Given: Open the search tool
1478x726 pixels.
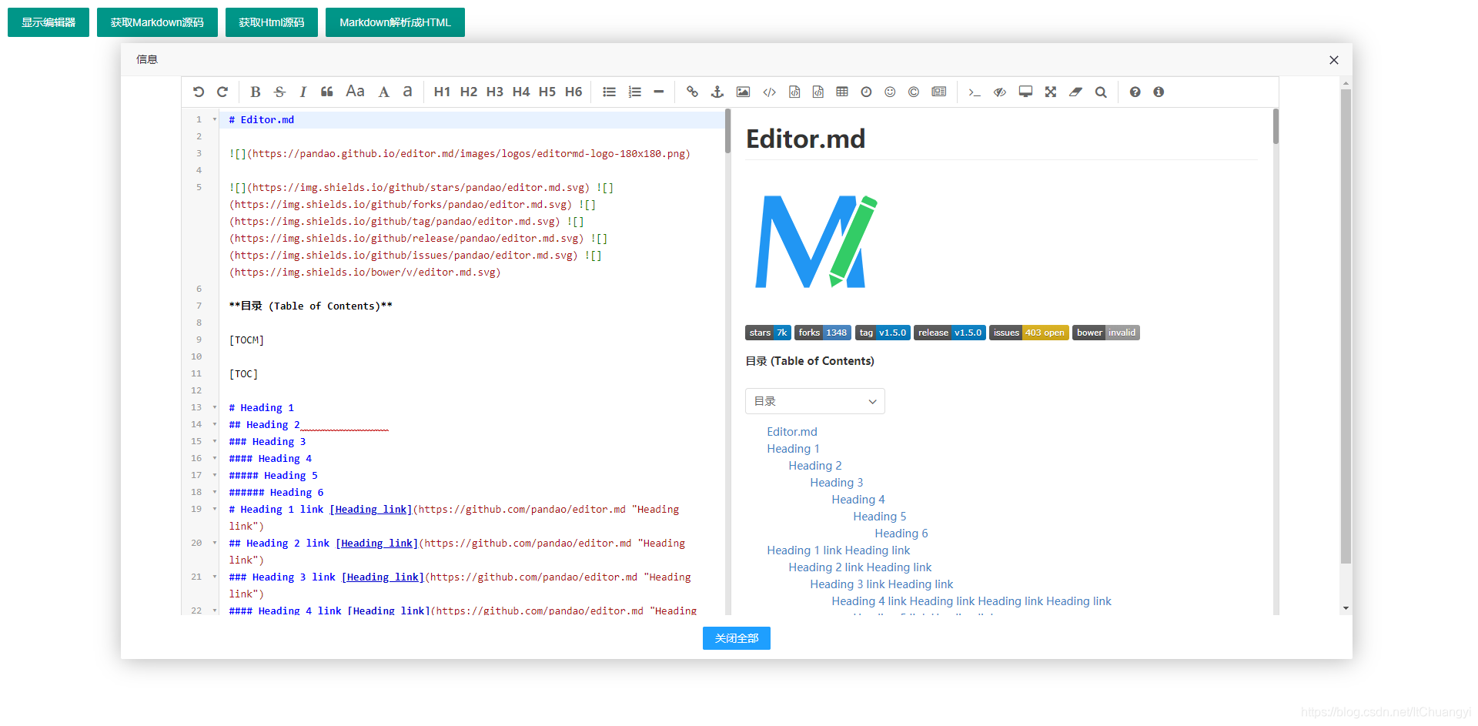Looking at the screenshot, I should (1101, 92).
